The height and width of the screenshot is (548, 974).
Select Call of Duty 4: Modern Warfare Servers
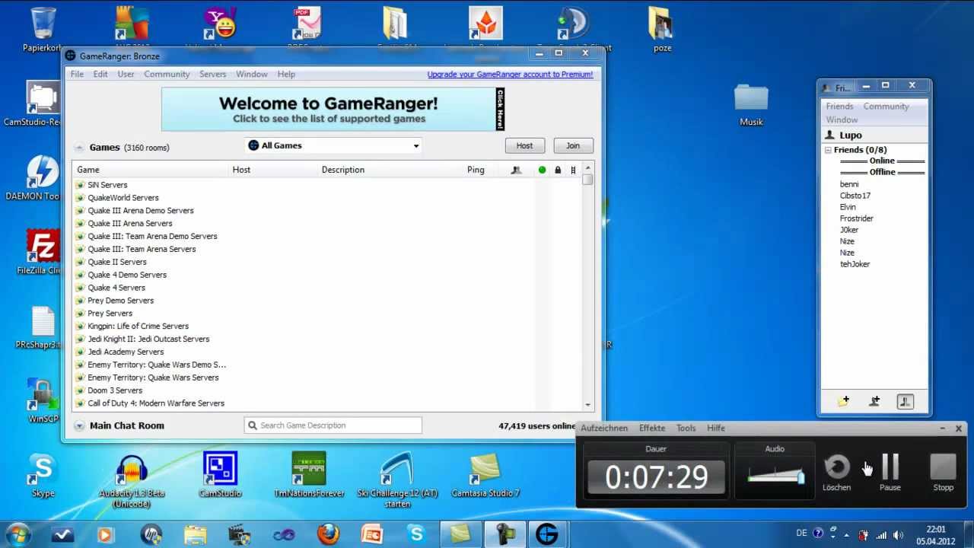327,403
